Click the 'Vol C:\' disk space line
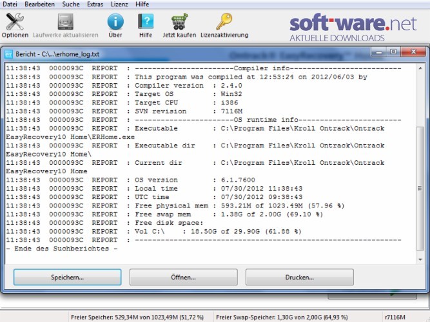This screenshot has height=322, width=430. tap(154, 232)
